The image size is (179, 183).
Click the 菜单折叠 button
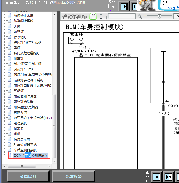click(x=73, y=176)
